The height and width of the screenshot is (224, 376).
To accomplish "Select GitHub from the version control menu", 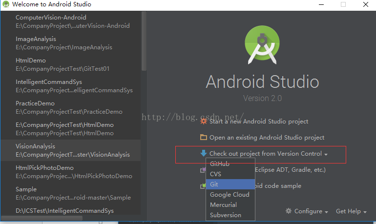I will point(230,164).
